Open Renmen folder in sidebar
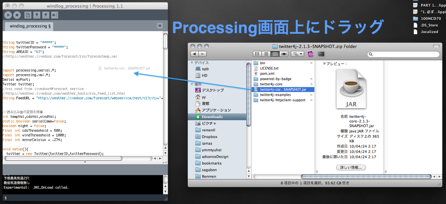446x204 pixels. tap(206, 176)
